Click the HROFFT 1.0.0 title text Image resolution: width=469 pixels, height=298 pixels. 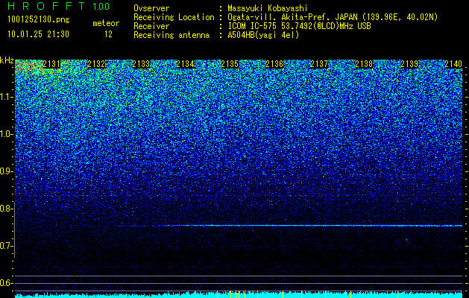(59, 6)
